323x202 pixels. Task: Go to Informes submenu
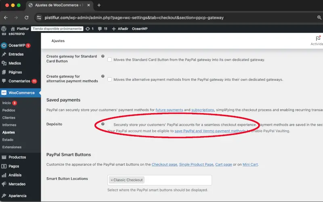(9, 125)
